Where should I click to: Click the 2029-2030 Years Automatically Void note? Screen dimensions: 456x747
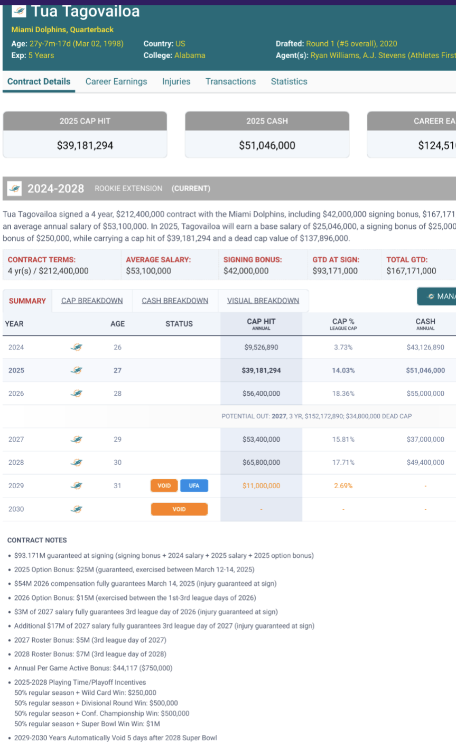tap(115, 737)
